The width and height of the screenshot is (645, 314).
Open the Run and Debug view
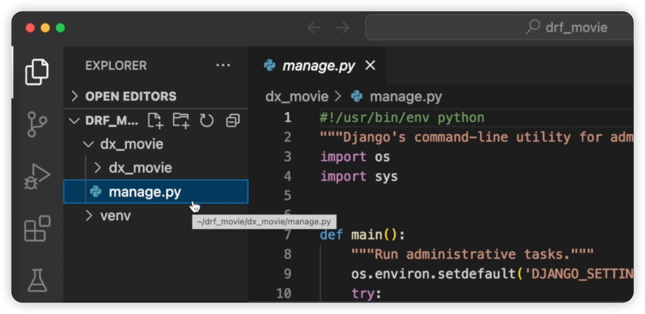pos(37,176)
